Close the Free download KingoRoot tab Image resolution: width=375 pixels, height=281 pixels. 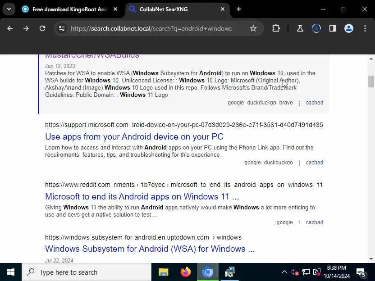115,9
